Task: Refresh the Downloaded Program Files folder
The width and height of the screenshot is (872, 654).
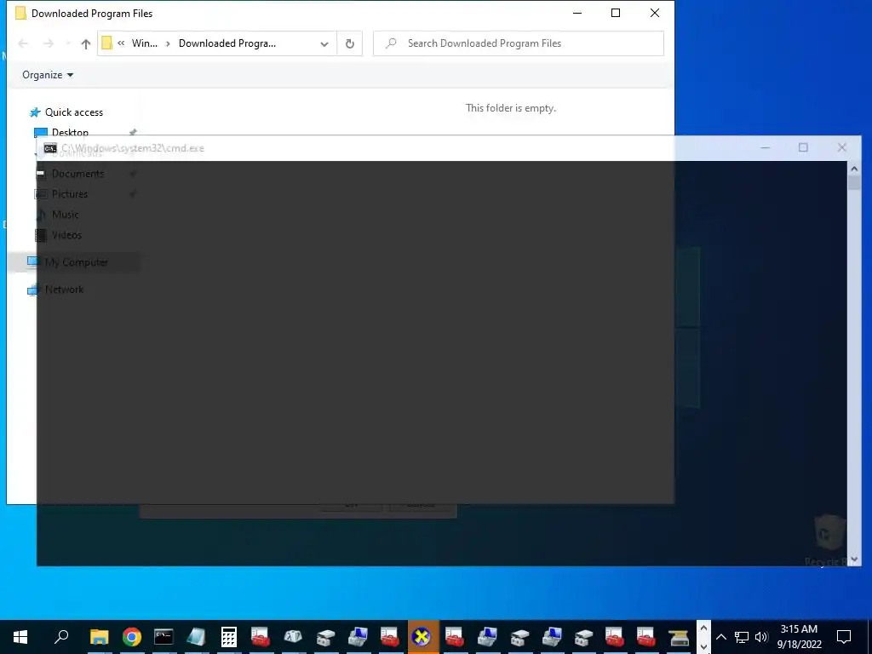Action: (350, 43)
